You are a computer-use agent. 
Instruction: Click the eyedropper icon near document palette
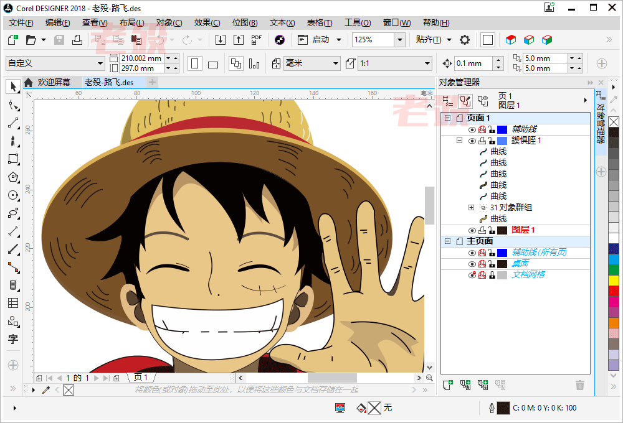(x=46, y=390)
